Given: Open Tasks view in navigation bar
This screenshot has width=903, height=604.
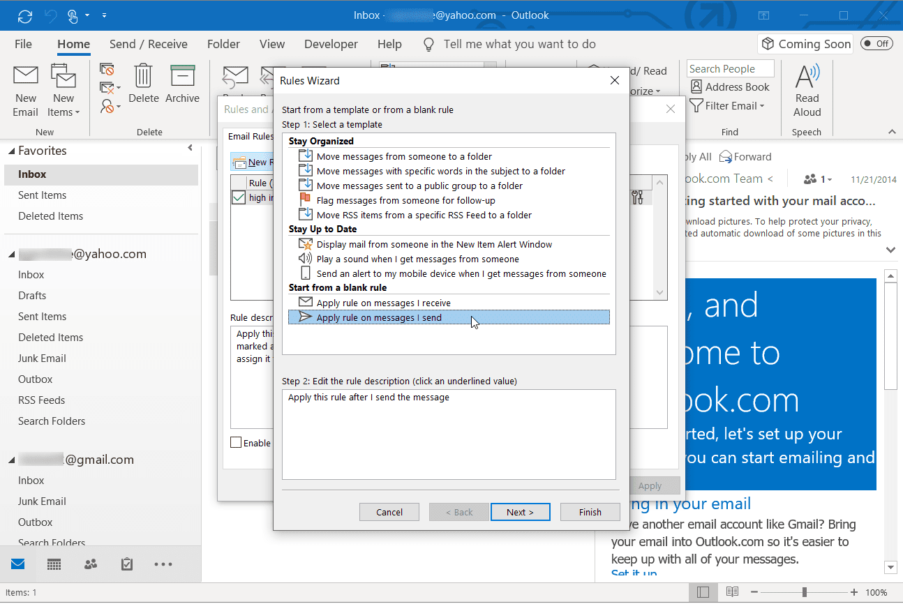Looking at the screenshot, I should [127, 564].
